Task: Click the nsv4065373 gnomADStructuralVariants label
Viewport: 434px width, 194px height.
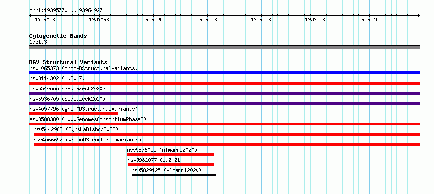Action: click(83, 68)
